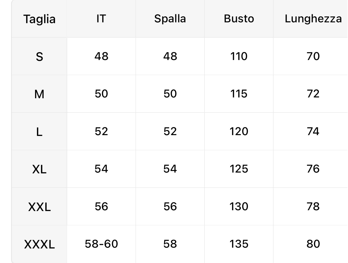The width and height of the screenshot is (348, 263).
Task: Click the Spalla column header
Action: [x=170, y=19]
